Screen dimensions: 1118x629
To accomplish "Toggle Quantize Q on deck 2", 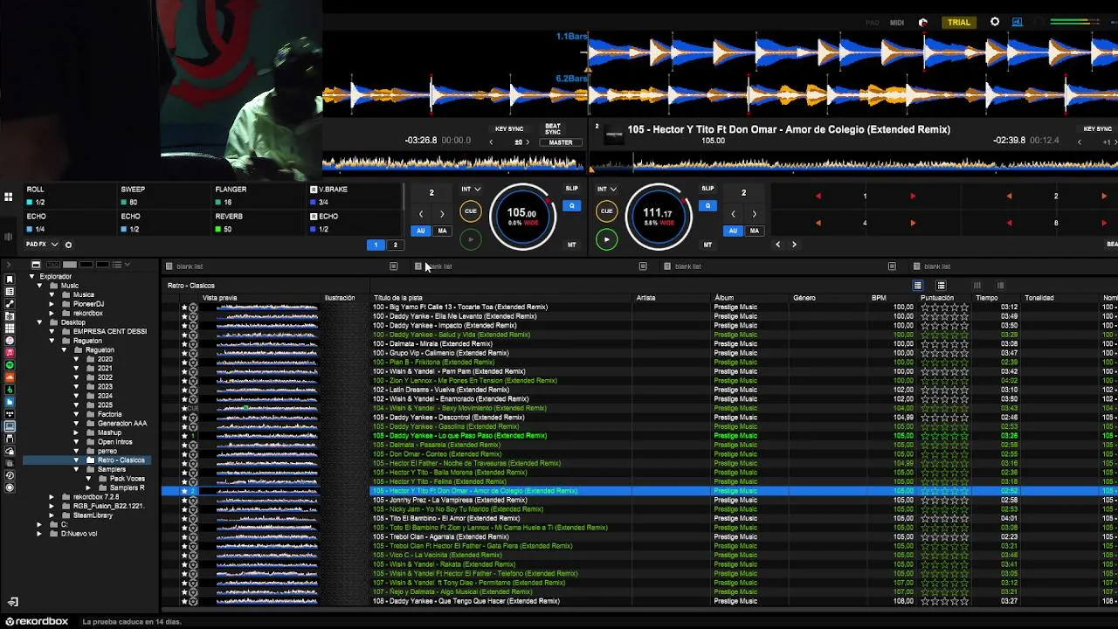I will click(x=707, y=206).
